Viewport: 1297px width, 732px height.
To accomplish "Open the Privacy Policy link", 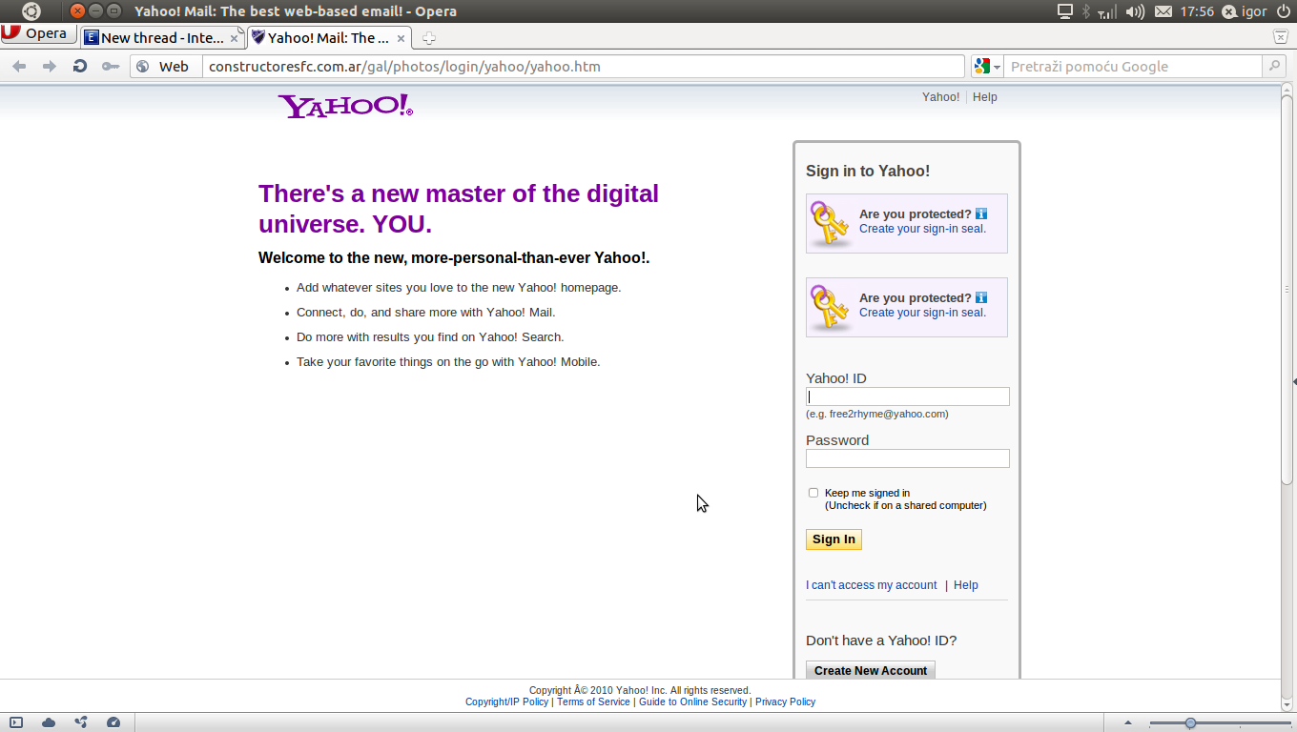I will pyautogui.click(x=785, y=701).
